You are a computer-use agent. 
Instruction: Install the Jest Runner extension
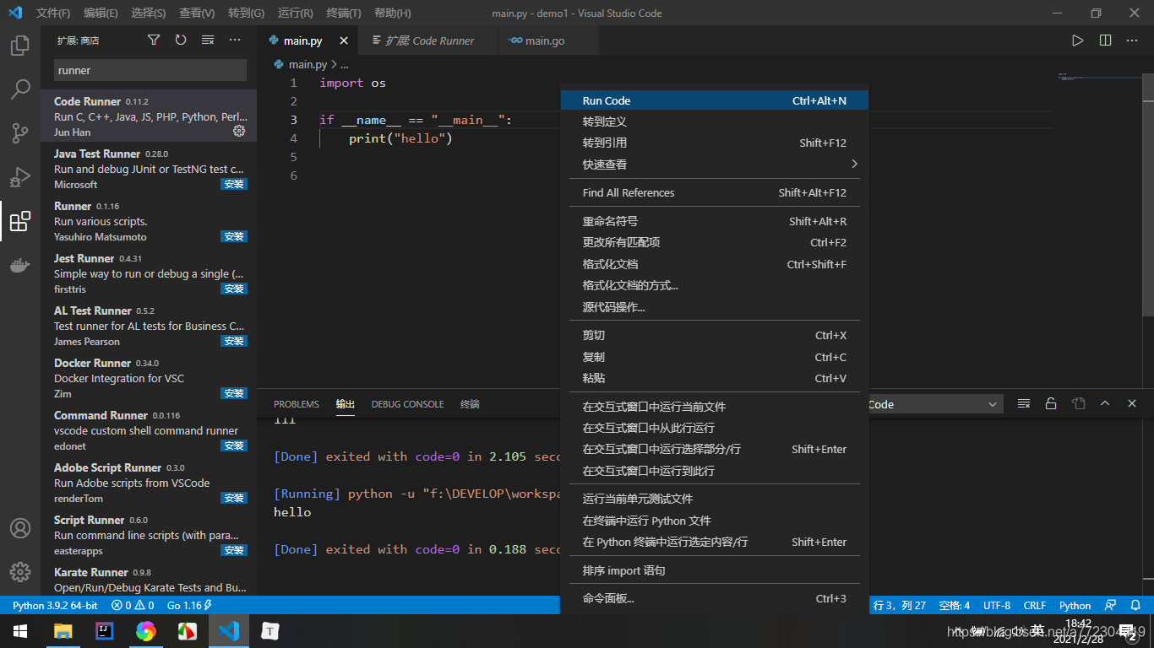[234, 289]
